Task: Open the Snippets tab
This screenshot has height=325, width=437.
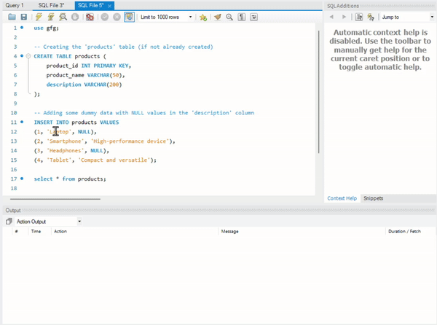Action: (373, 198)
